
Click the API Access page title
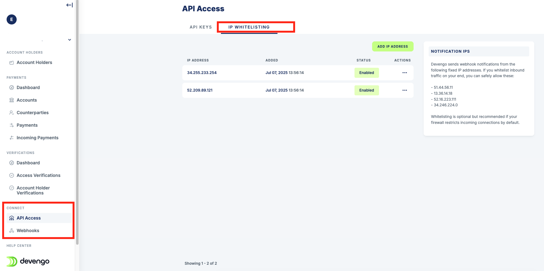coord(203,9)
